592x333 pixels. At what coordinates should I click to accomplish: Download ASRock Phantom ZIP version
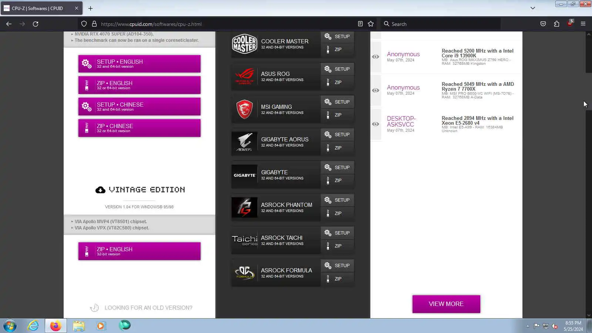pos(337,213)
